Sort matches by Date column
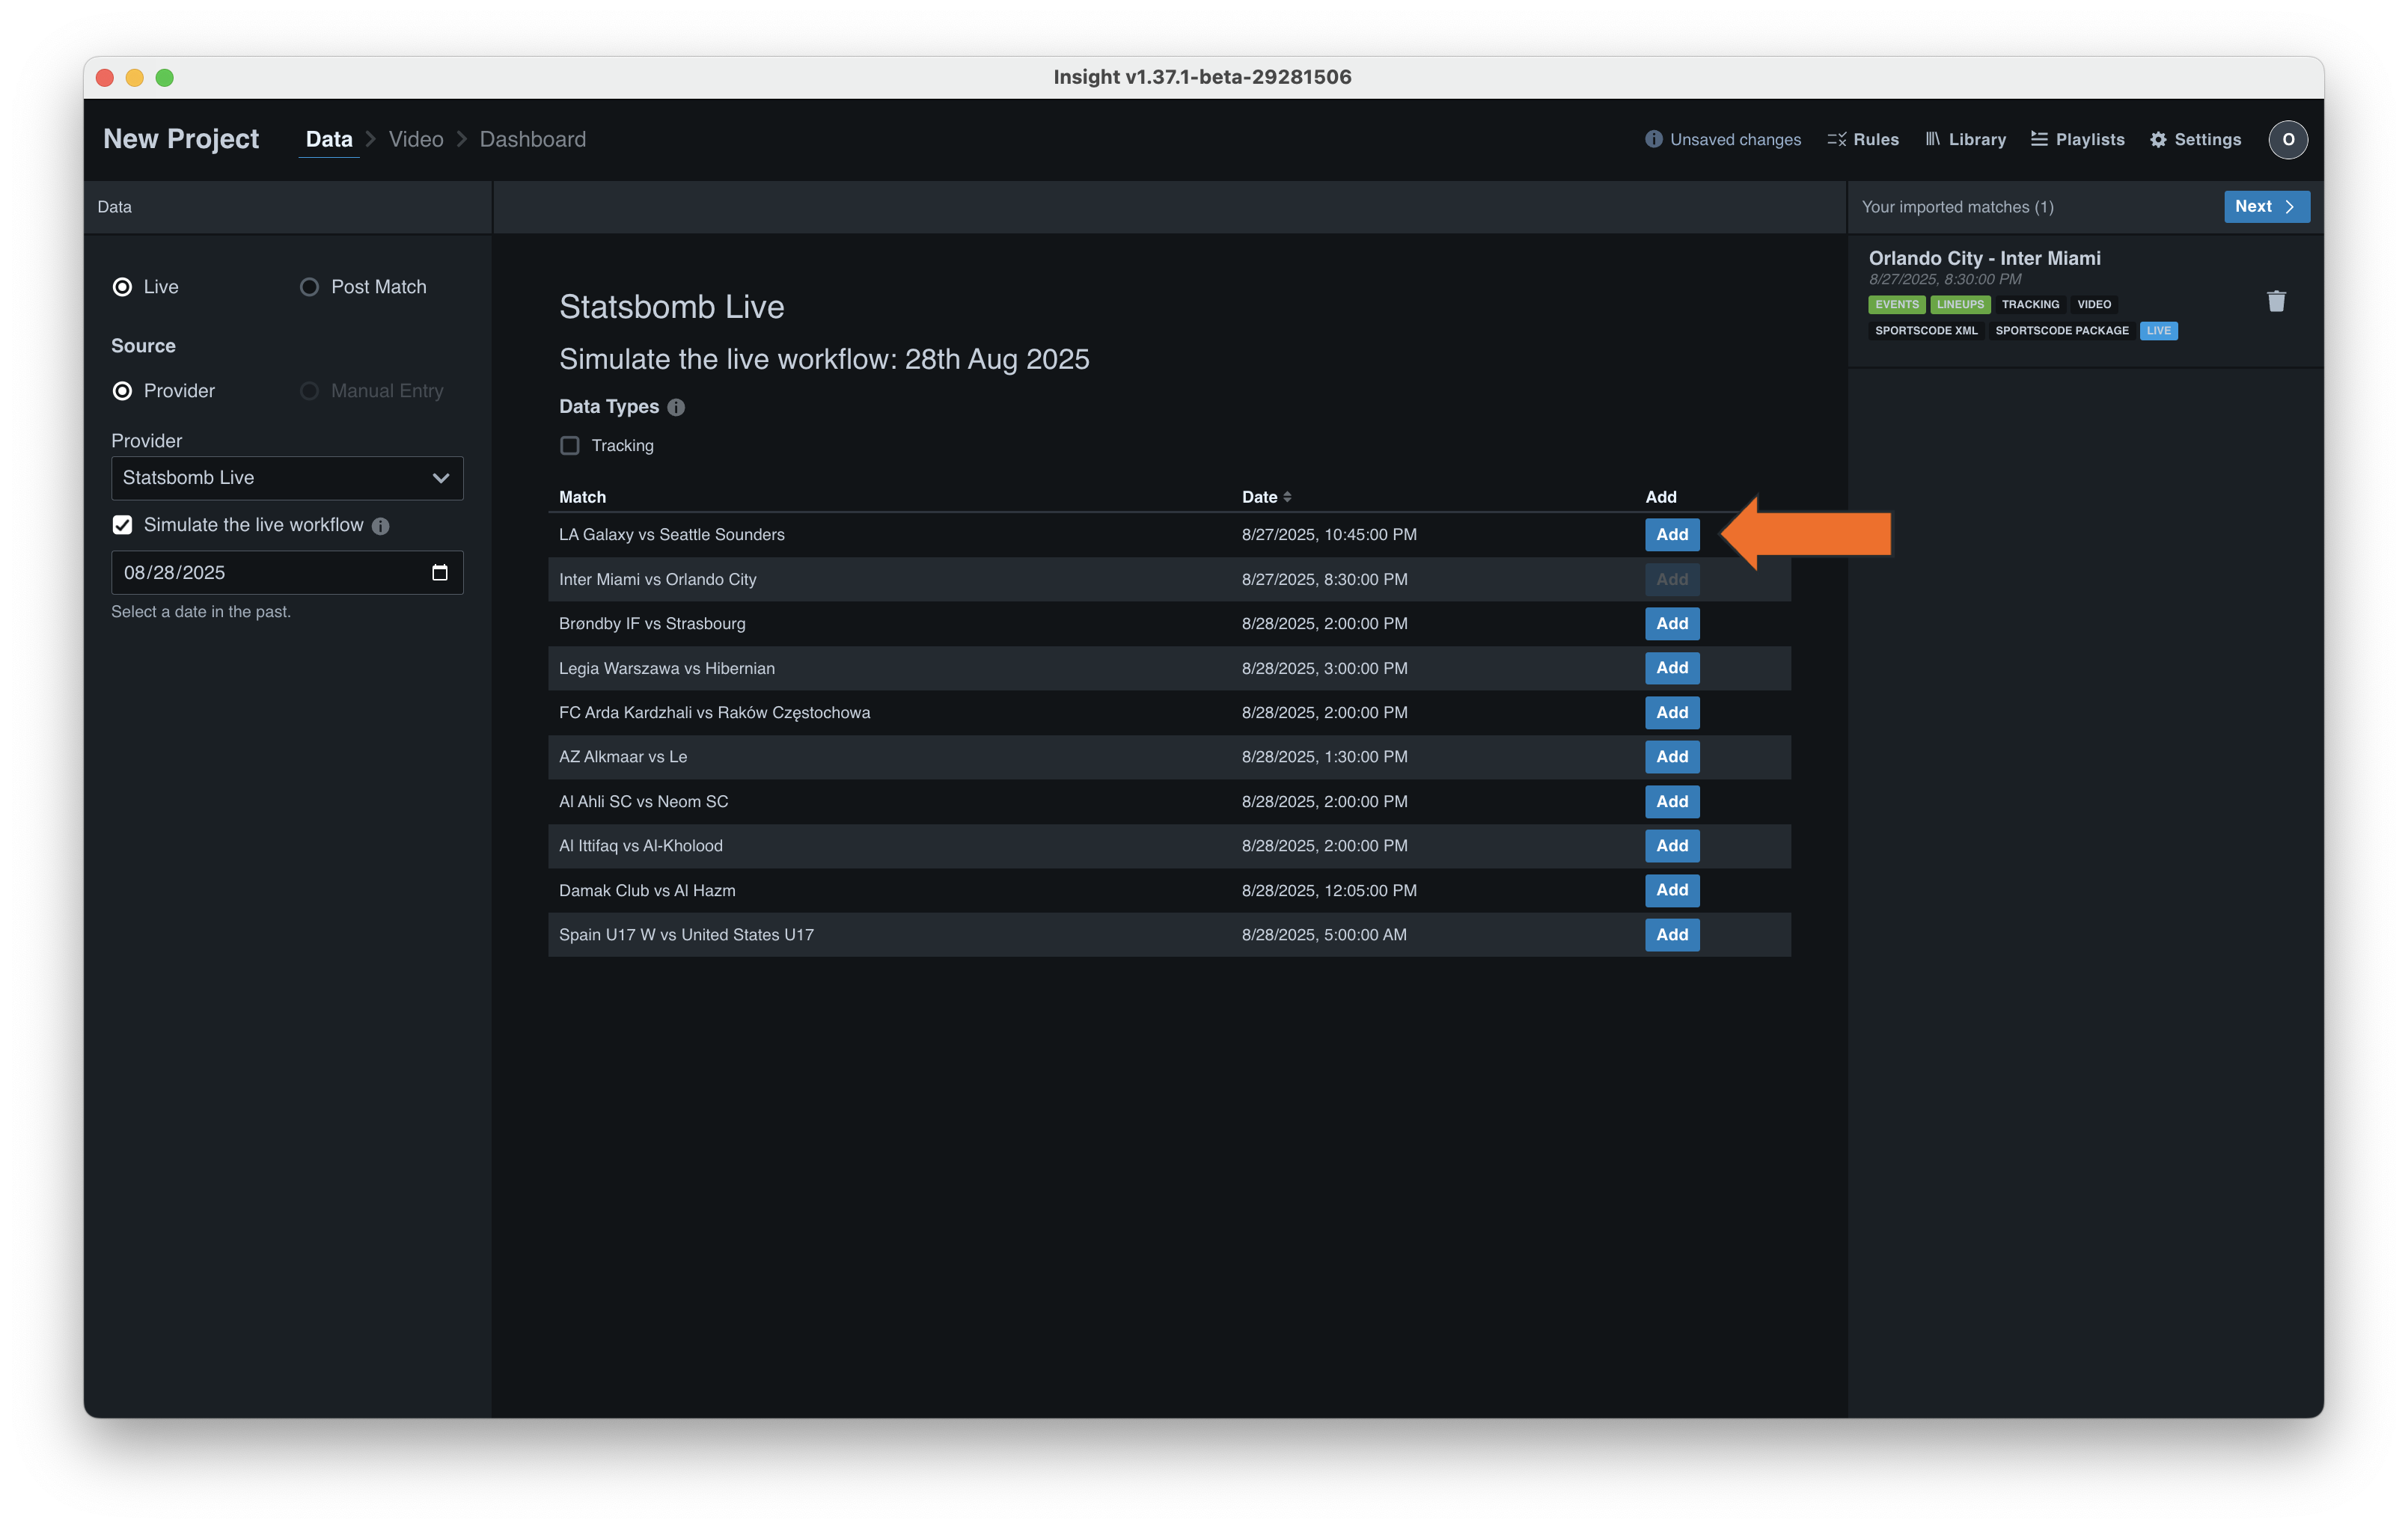This screenshot has width=2408, height=1529. click(1287, 497)
